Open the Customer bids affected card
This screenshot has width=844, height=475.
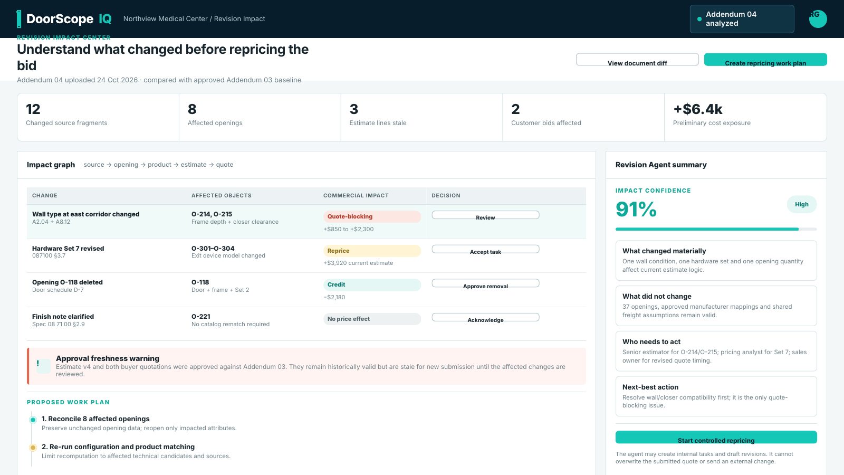[583, 117]
